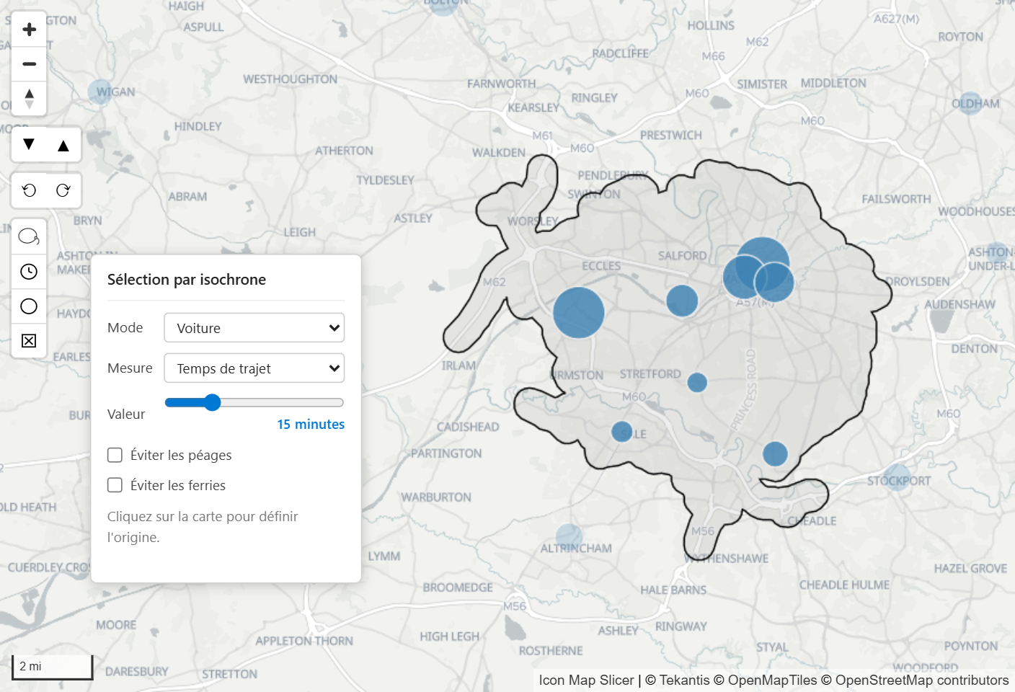Click the faded bubble at Oldham
Screen dimensions: 1015x692
click(970, 104)
